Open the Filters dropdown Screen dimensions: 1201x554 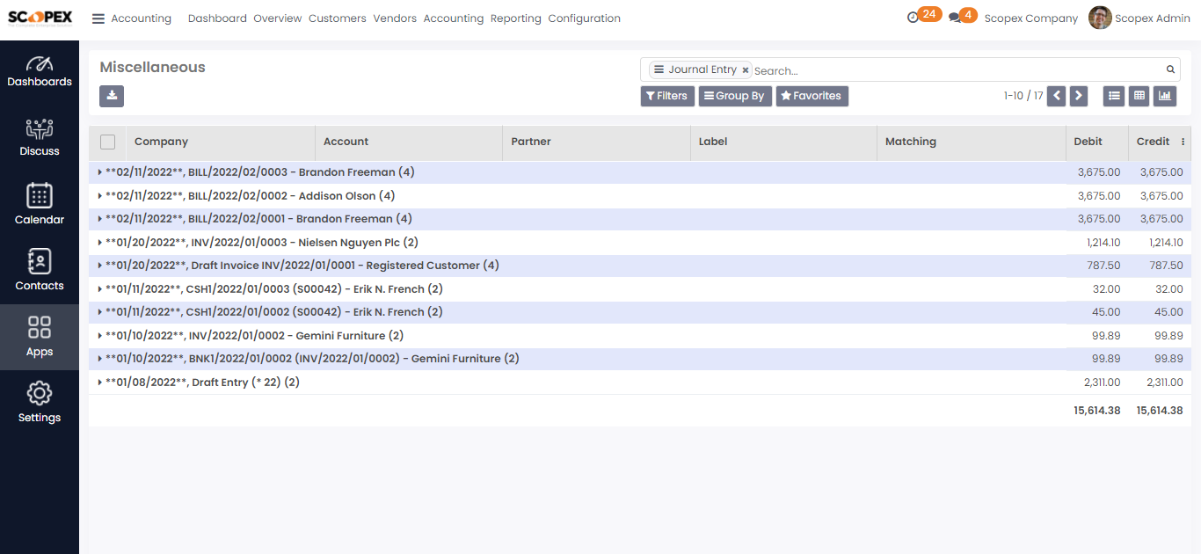667,96
